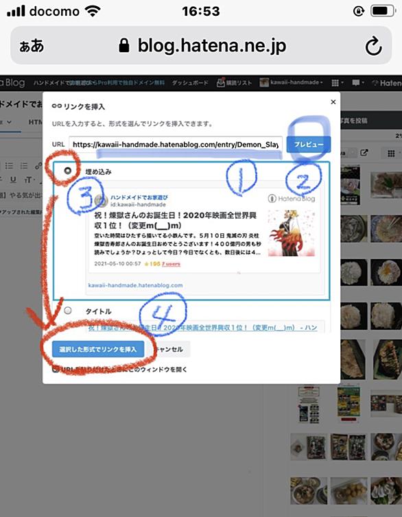Tap the Safari reload page icon
Viewport: 402px width, 517px height.
373,46
